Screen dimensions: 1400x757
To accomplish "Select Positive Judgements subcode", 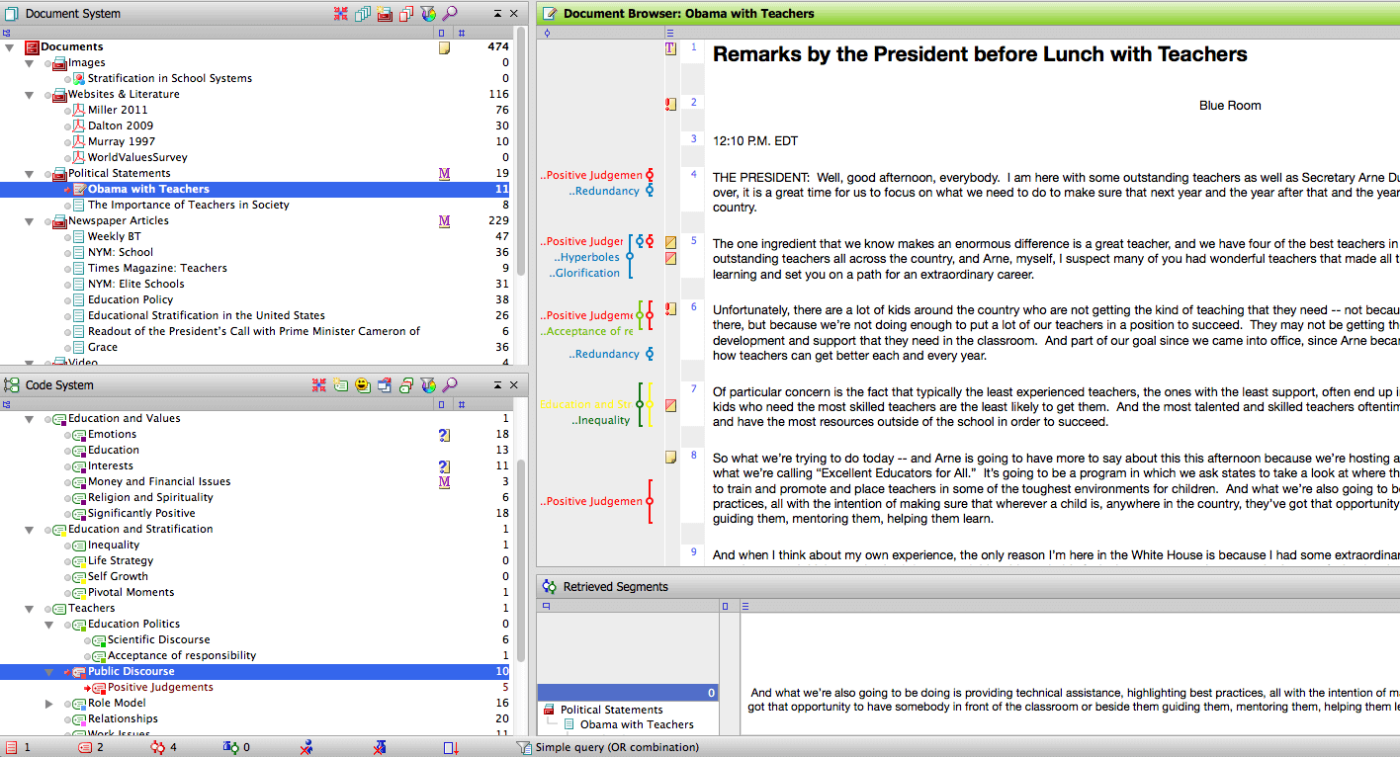I will [x=160, y=687].
